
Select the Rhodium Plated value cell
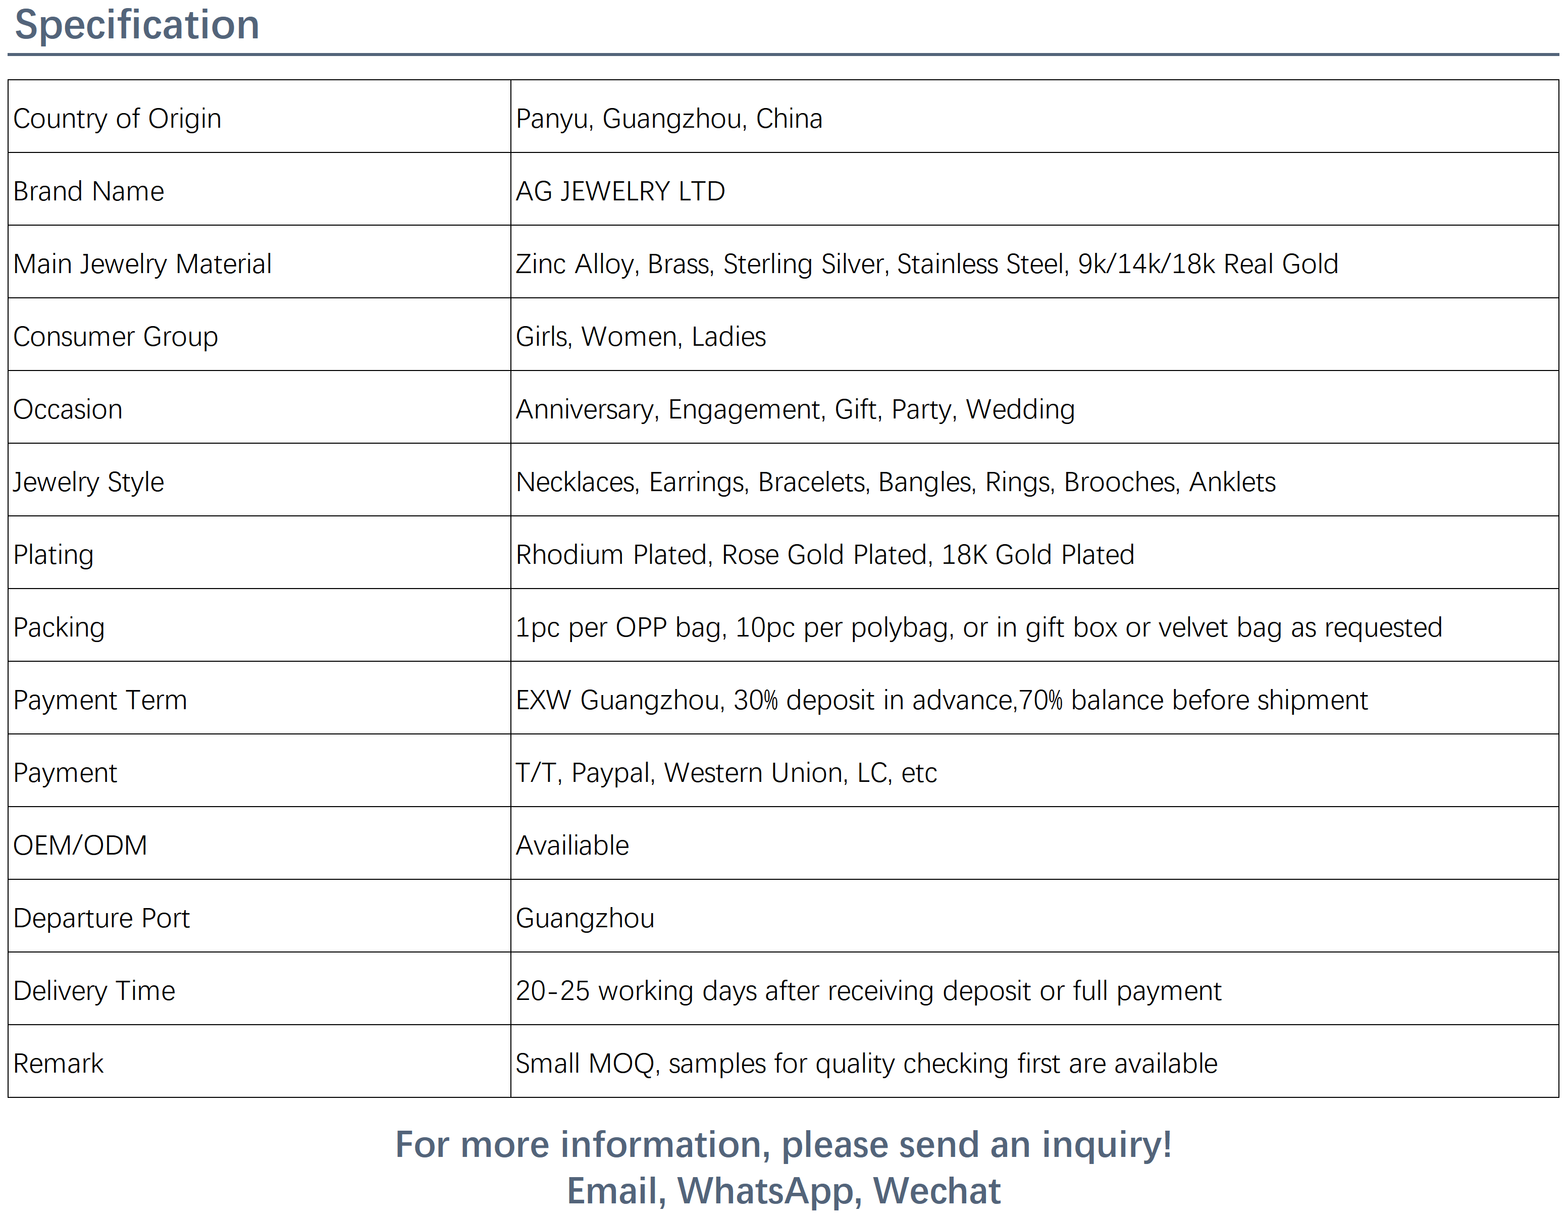click(x=824, y=554)
